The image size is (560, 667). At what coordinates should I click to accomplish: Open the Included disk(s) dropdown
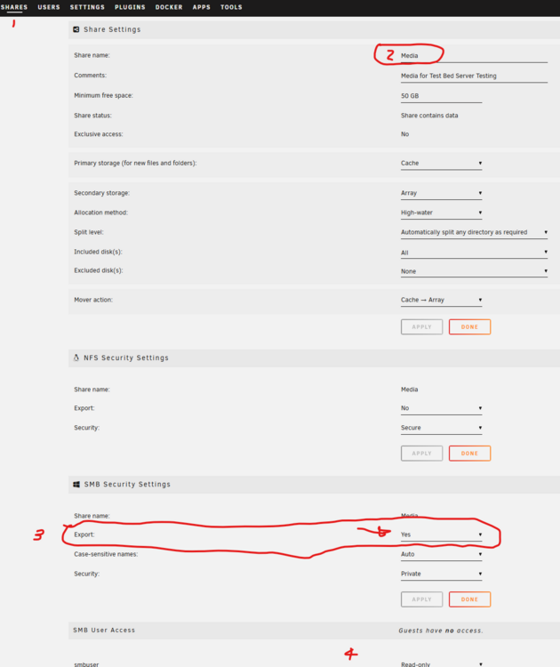tap(474, 253)
